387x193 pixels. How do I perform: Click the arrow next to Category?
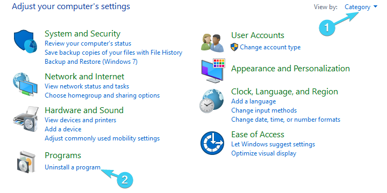(375, 7)
